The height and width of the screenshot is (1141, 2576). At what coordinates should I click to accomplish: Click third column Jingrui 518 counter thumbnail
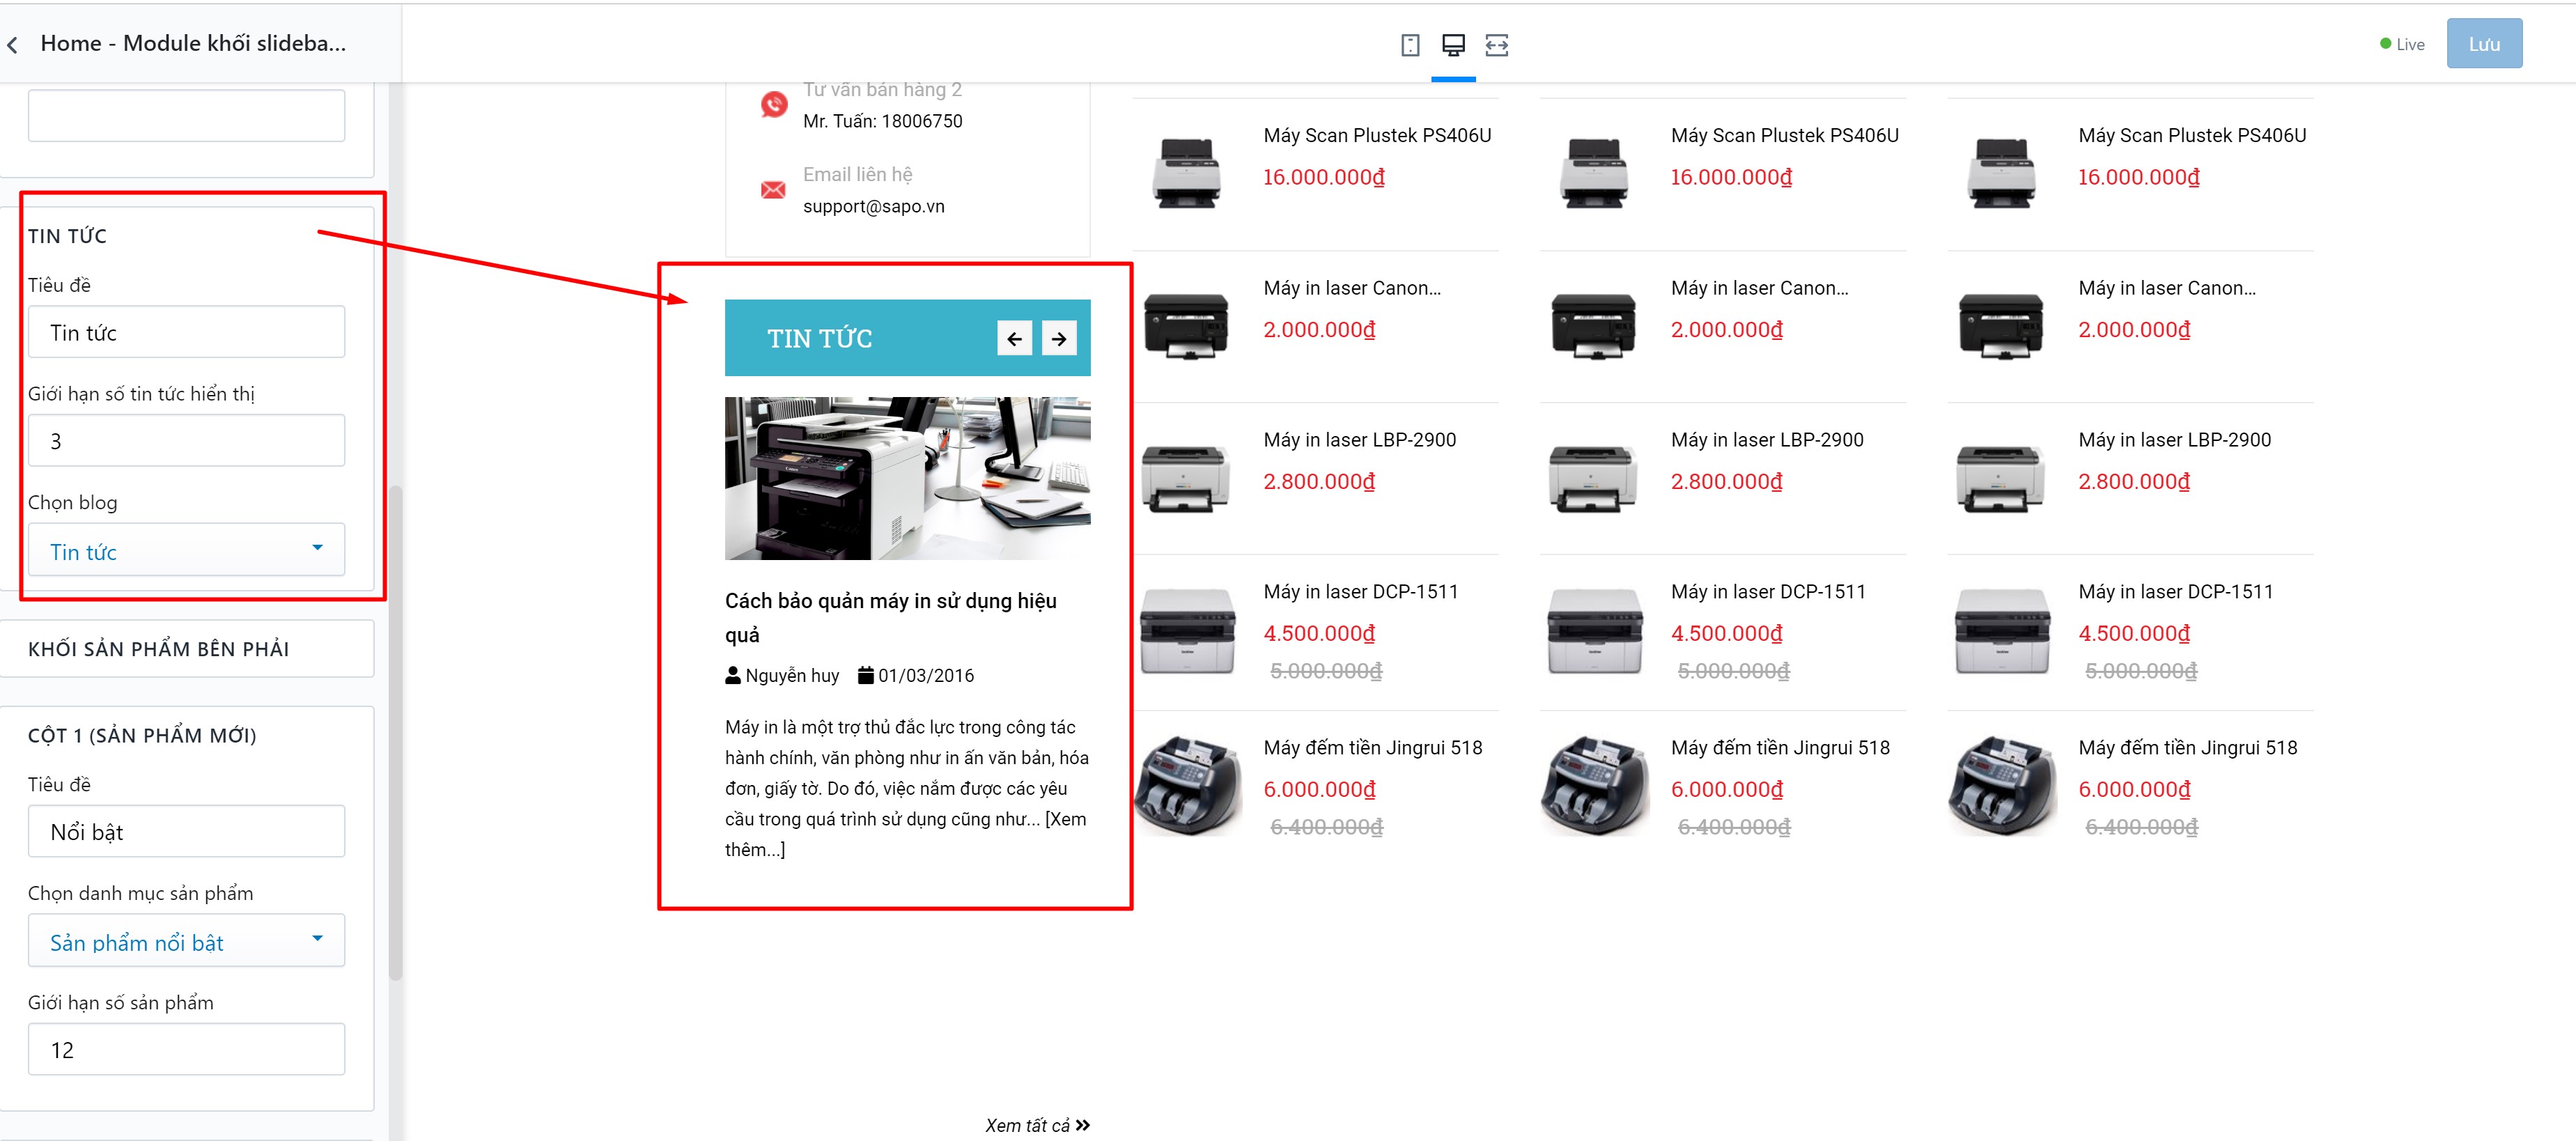click(x=2001, y=785)
